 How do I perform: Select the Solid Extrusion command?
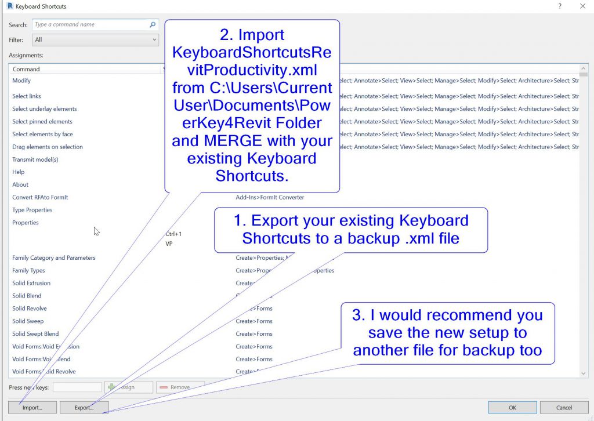pos(31,283)
